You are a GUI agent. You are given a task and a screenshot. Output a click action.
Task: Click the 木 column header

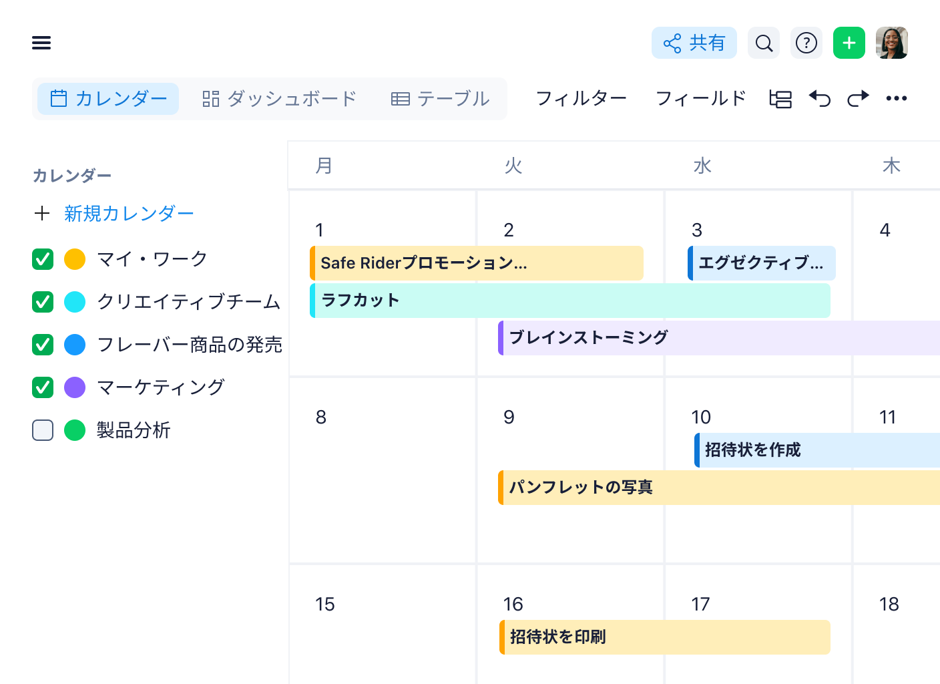[891, 166]
